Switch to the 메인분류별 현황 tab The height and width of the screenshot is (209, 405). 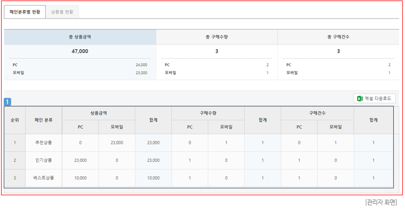pos(25,12)
